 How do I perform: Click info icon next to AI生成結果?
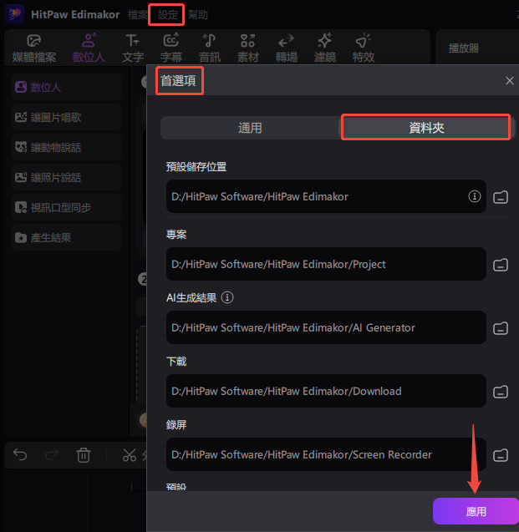[x=227, y=297]
